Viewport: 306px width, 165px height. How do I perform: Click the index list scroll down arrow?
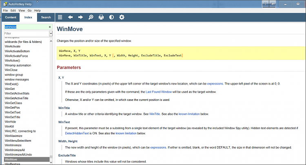51,162
